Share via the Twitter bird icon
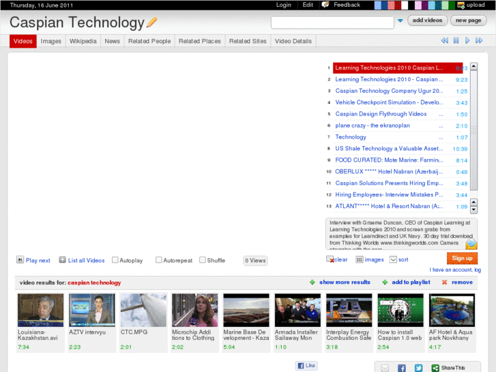The image size is (496, 372). tap(418, 368)
